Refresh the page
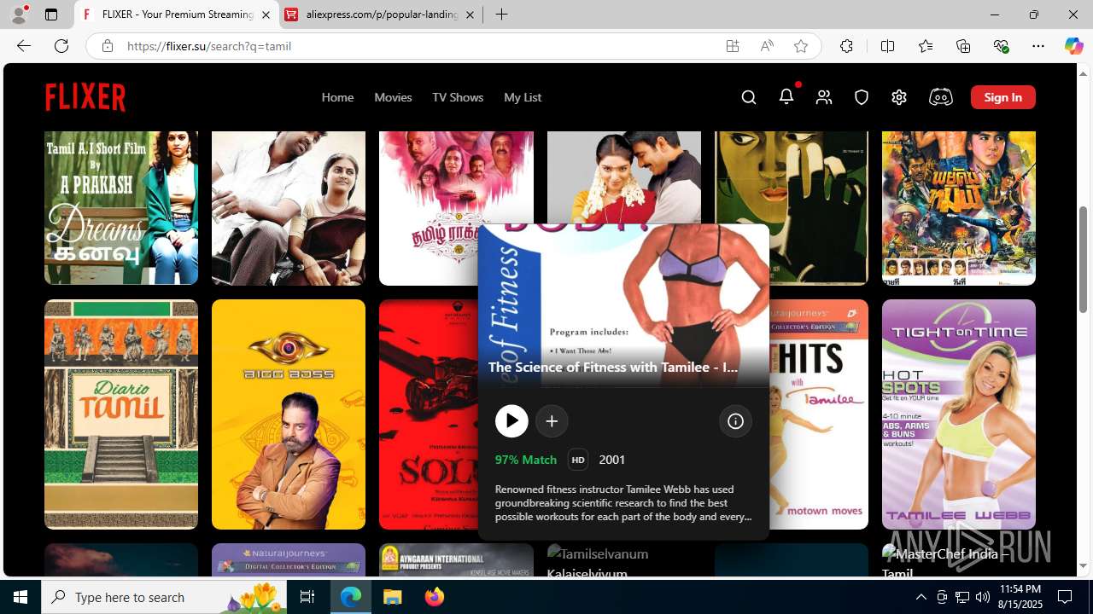1093x614 pixels. [x=61, y=46]
